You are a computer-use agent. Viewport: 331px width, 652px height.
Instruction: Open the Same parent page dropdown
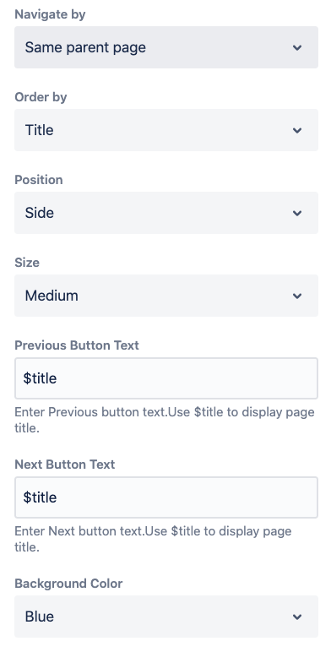click(166, 47)
